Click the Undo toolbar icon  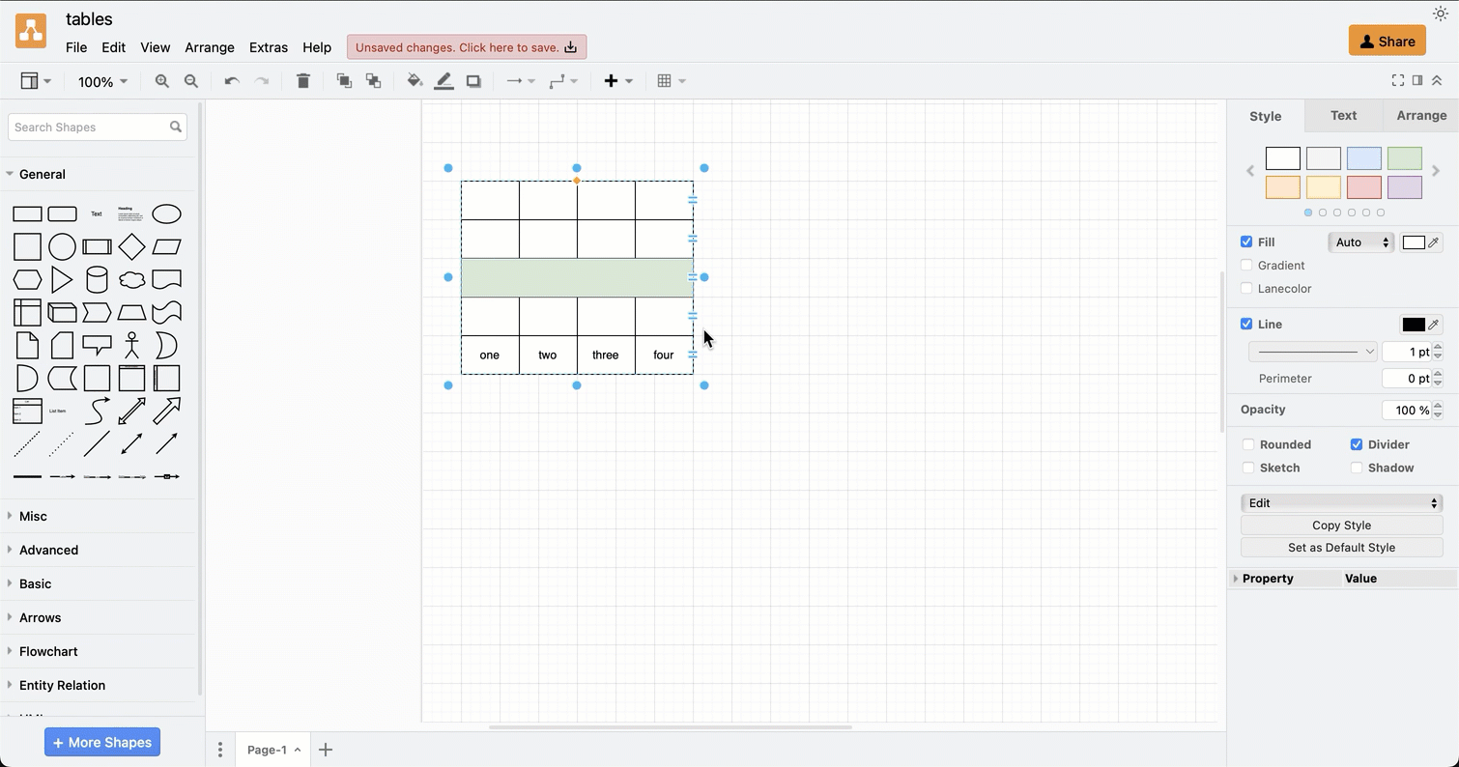pyautogui.click(x=231, y=81)
